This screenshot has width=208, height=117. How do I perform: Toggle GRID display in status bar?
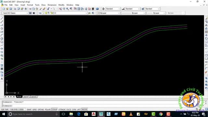[34, 110]
